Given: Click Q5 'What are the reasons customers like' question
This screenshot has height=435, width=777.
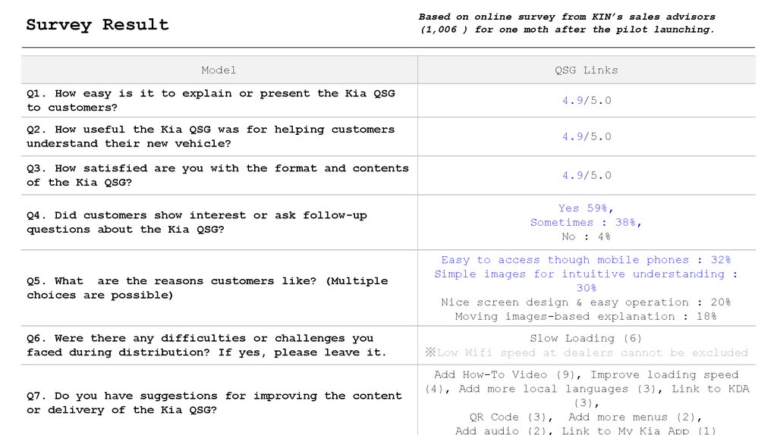Looking at the screenshot, I should [208, 288].
